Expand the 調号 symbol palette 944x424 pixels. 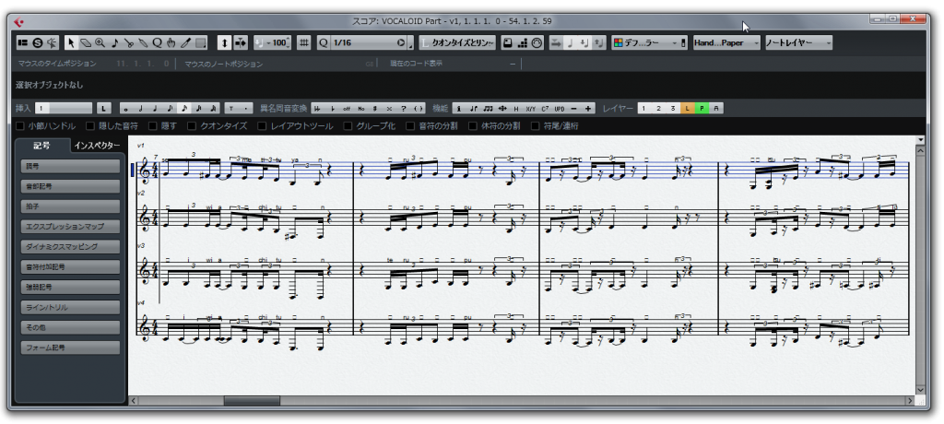coord(70,166)
